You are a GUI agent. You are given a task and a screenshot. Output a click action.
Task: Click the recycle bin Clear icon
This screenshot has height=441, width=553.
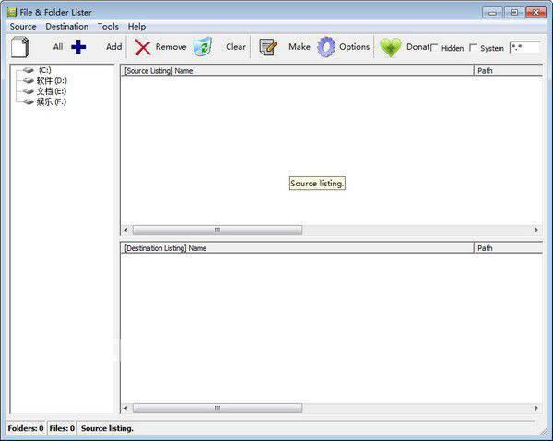click(203, 47)
